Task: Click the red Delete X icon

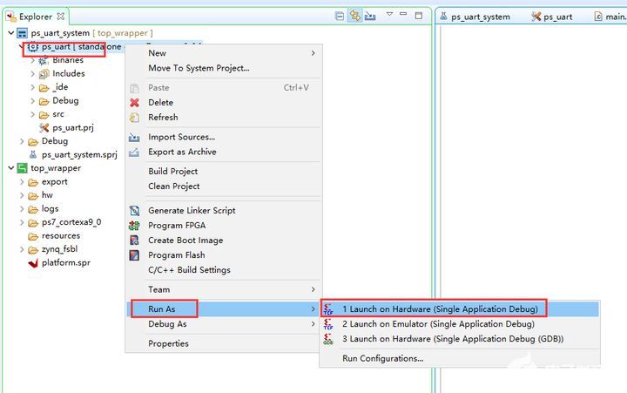Action: pos(134,103)
